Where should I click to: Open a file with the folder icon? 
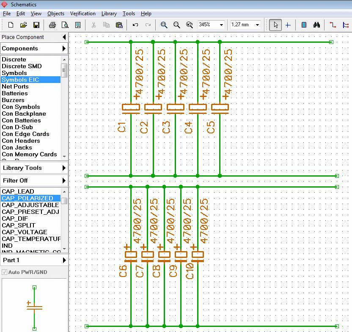point(24,25)
